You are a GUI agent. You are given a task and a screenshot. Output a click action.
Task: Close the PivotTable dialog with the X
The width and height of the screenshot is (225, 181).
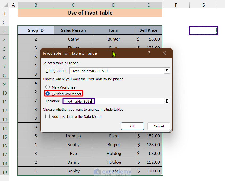coord(164,53)
